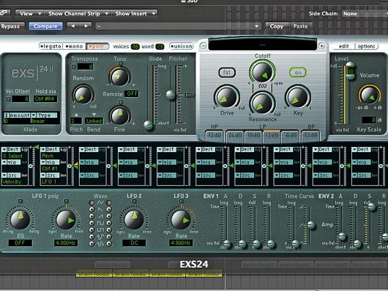Click the Glide slider handle
The height and width of the screenshot is (291, 388).
click(x=149, y=125)
